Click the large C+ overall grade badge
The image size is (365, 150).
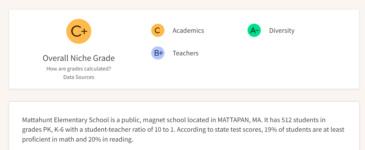point(79,31)
